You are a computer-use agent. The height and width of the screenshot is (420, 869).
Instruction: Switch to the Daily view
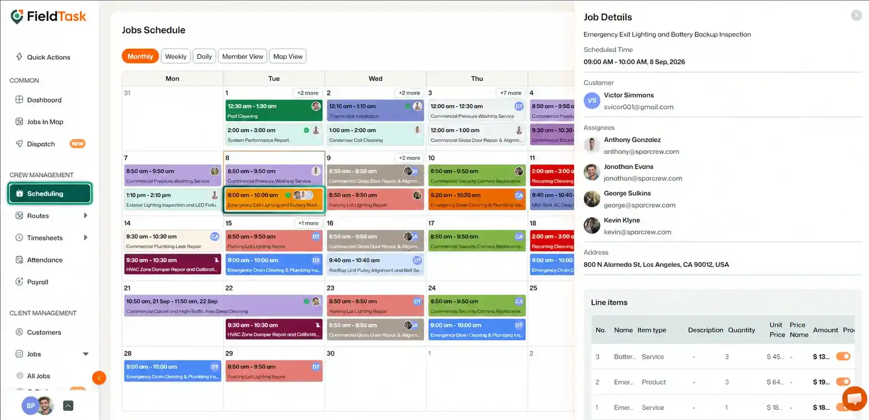click(204, 56)
